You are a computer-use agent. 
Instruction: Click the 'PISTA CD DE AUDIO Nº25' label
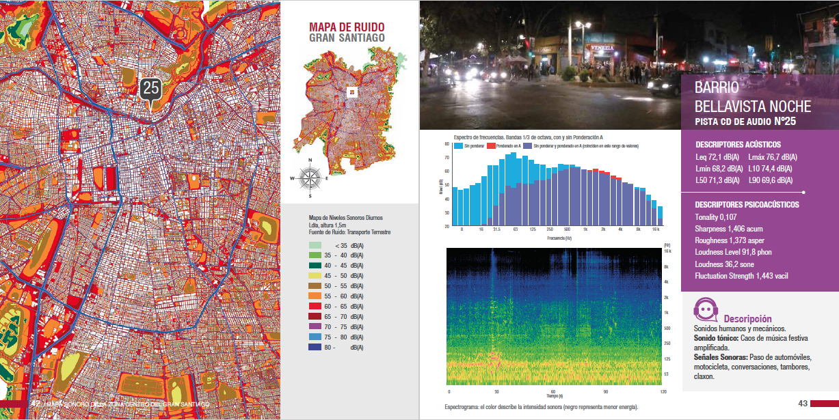click(x=745, y=122)
